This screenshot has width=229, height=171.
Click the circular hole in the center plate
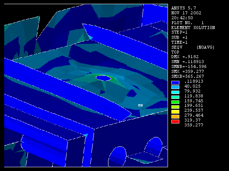(104, 78)
